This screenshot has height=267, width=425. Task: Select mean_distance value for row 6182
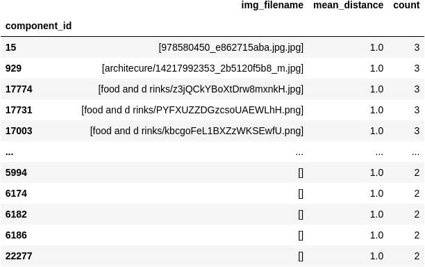(377, 214)
